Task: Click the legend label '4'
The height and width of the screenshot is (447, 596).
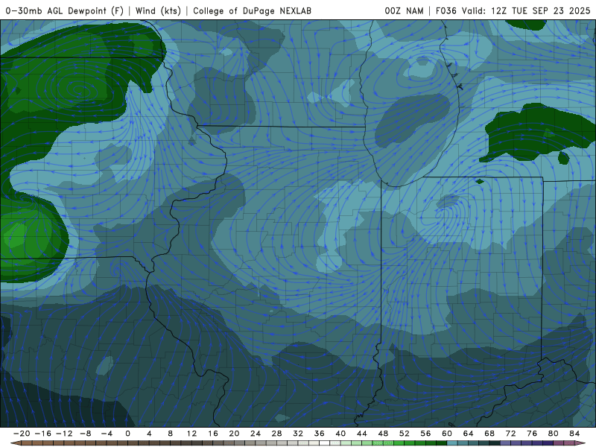Action: click(149, 434)
